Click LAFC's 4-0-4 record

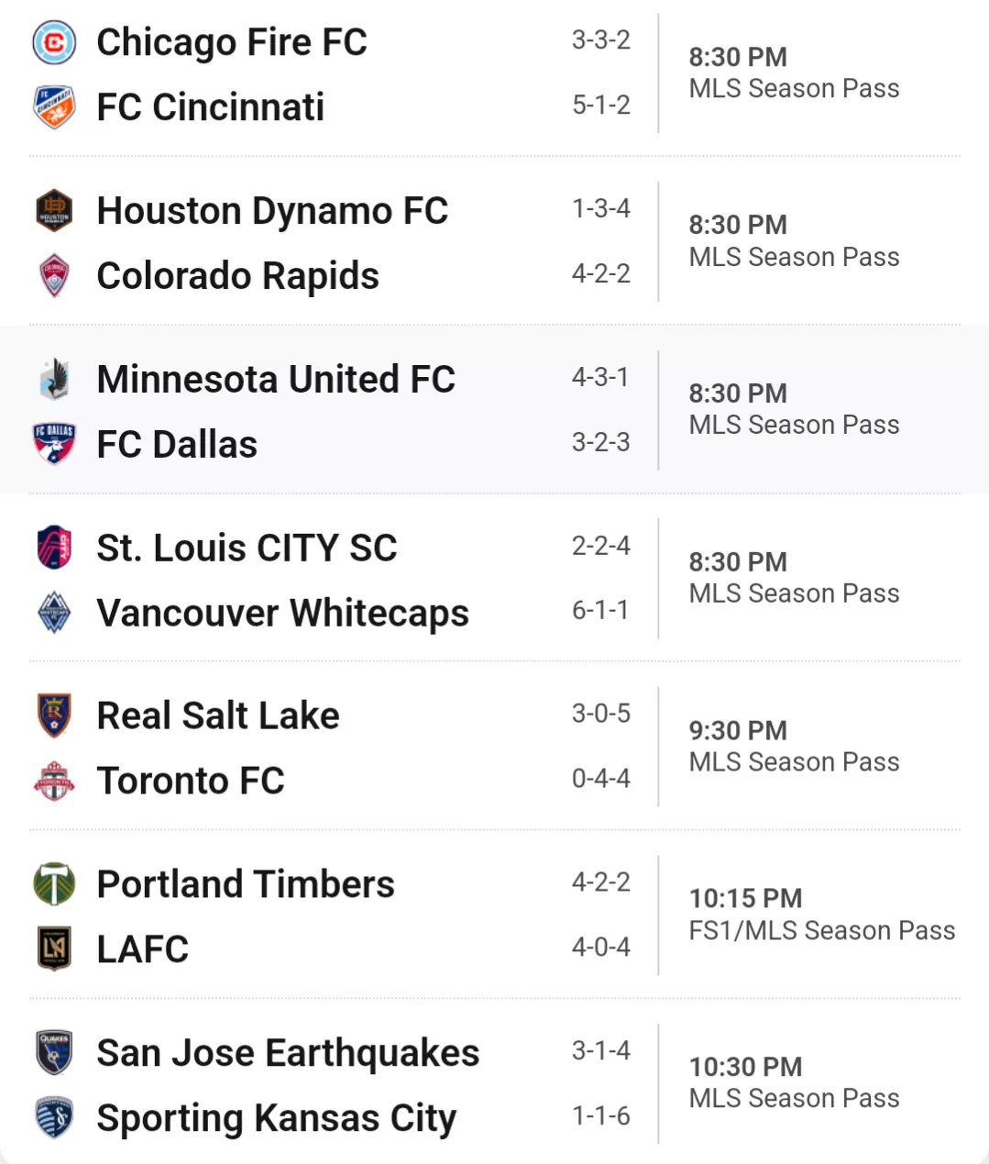tap(600, 947)
